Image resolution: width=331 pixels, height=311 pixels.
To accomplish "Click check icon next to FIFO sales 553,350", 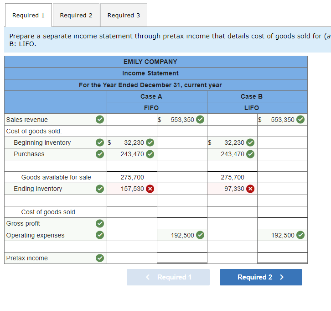I will pos(200,120).
